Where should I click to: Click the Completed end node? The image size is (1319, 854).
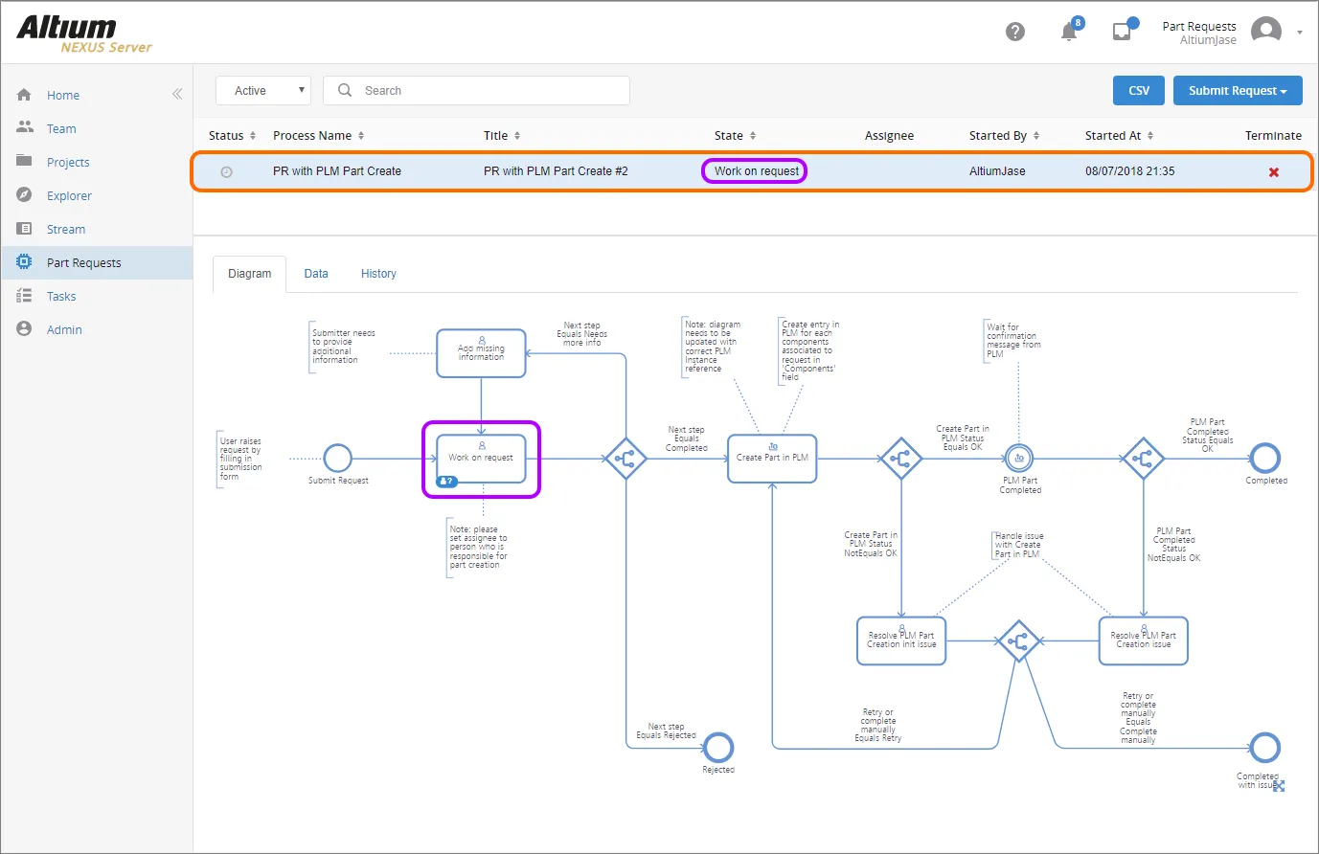pyautogui.click(x=1265, y=459)
